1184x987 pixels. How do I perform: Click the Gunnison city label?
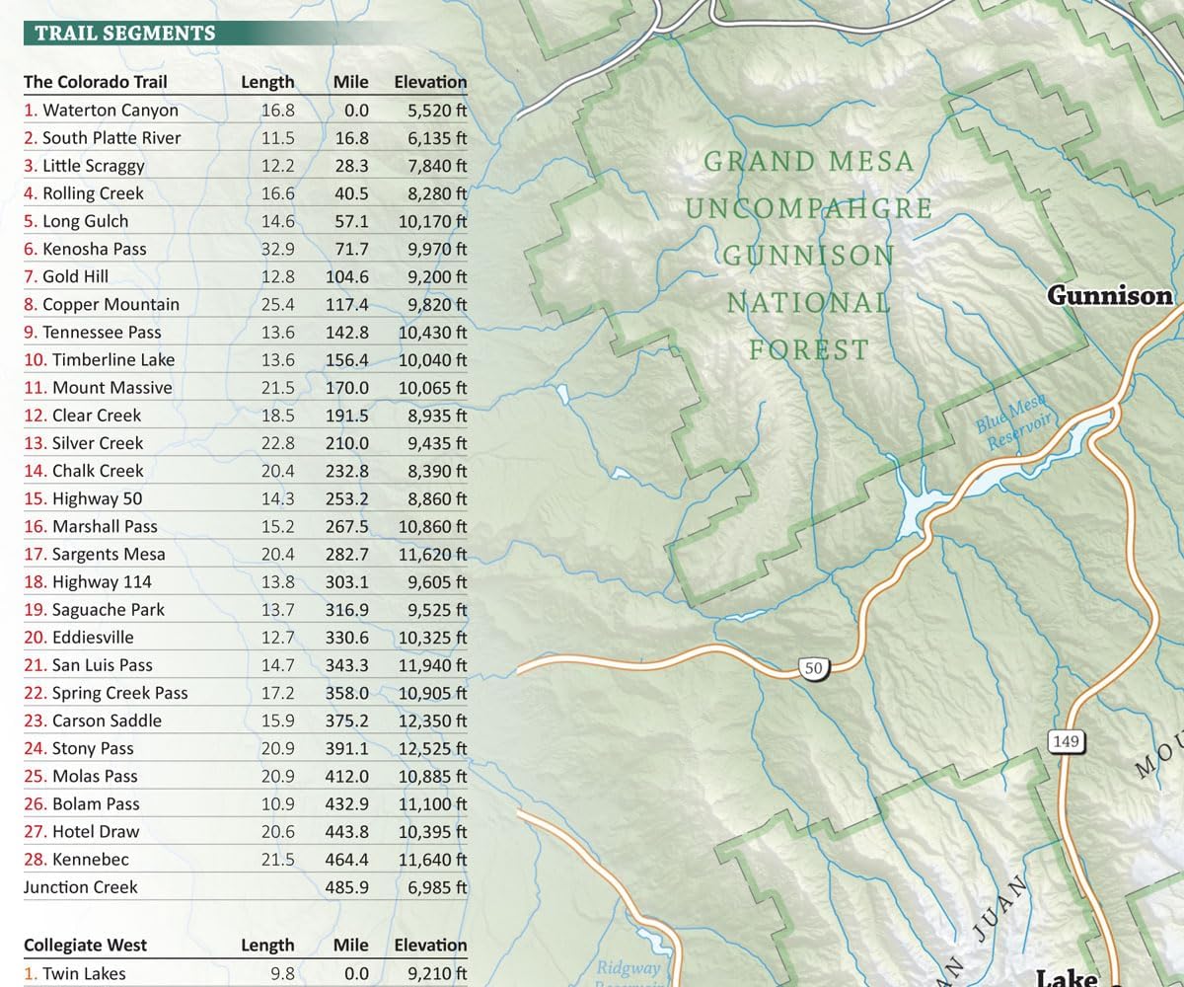[1110, 295]
